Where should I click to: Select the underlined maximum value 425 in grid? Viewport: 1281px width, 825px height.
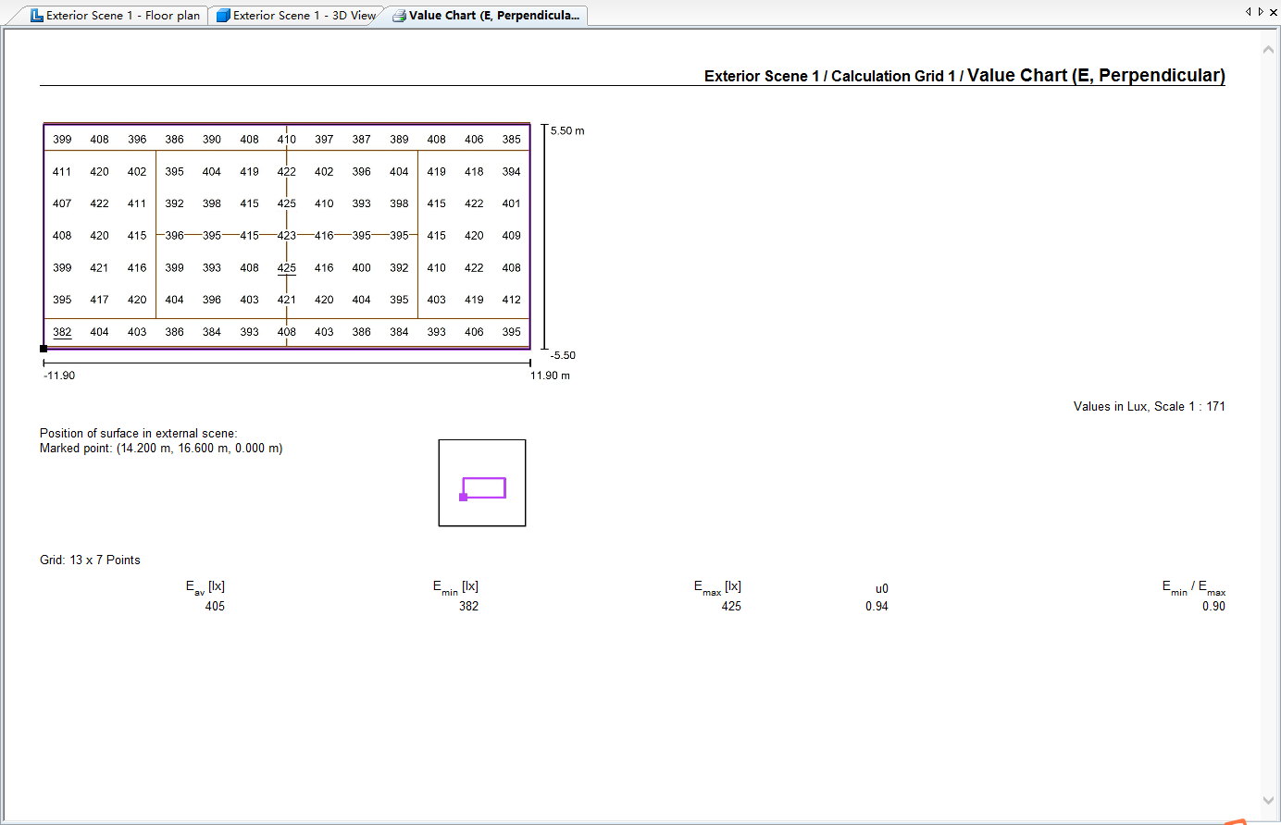287,268
